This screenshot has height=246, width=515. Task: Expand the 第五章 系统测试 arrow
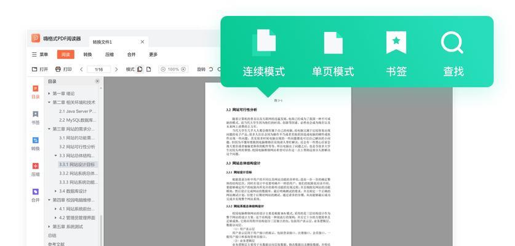tap(49, 226)
